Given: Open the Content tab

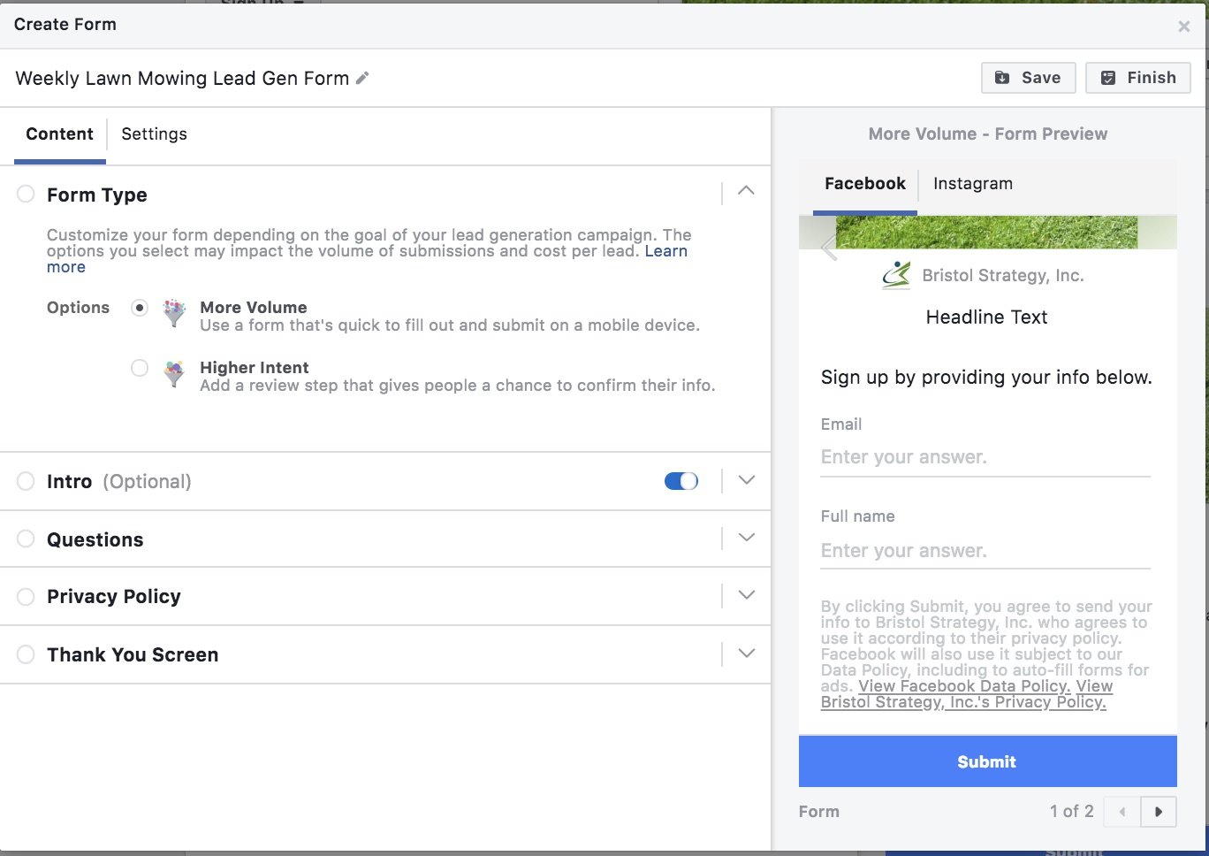Looking at the screenshot, I should click(x=59, y=134).
